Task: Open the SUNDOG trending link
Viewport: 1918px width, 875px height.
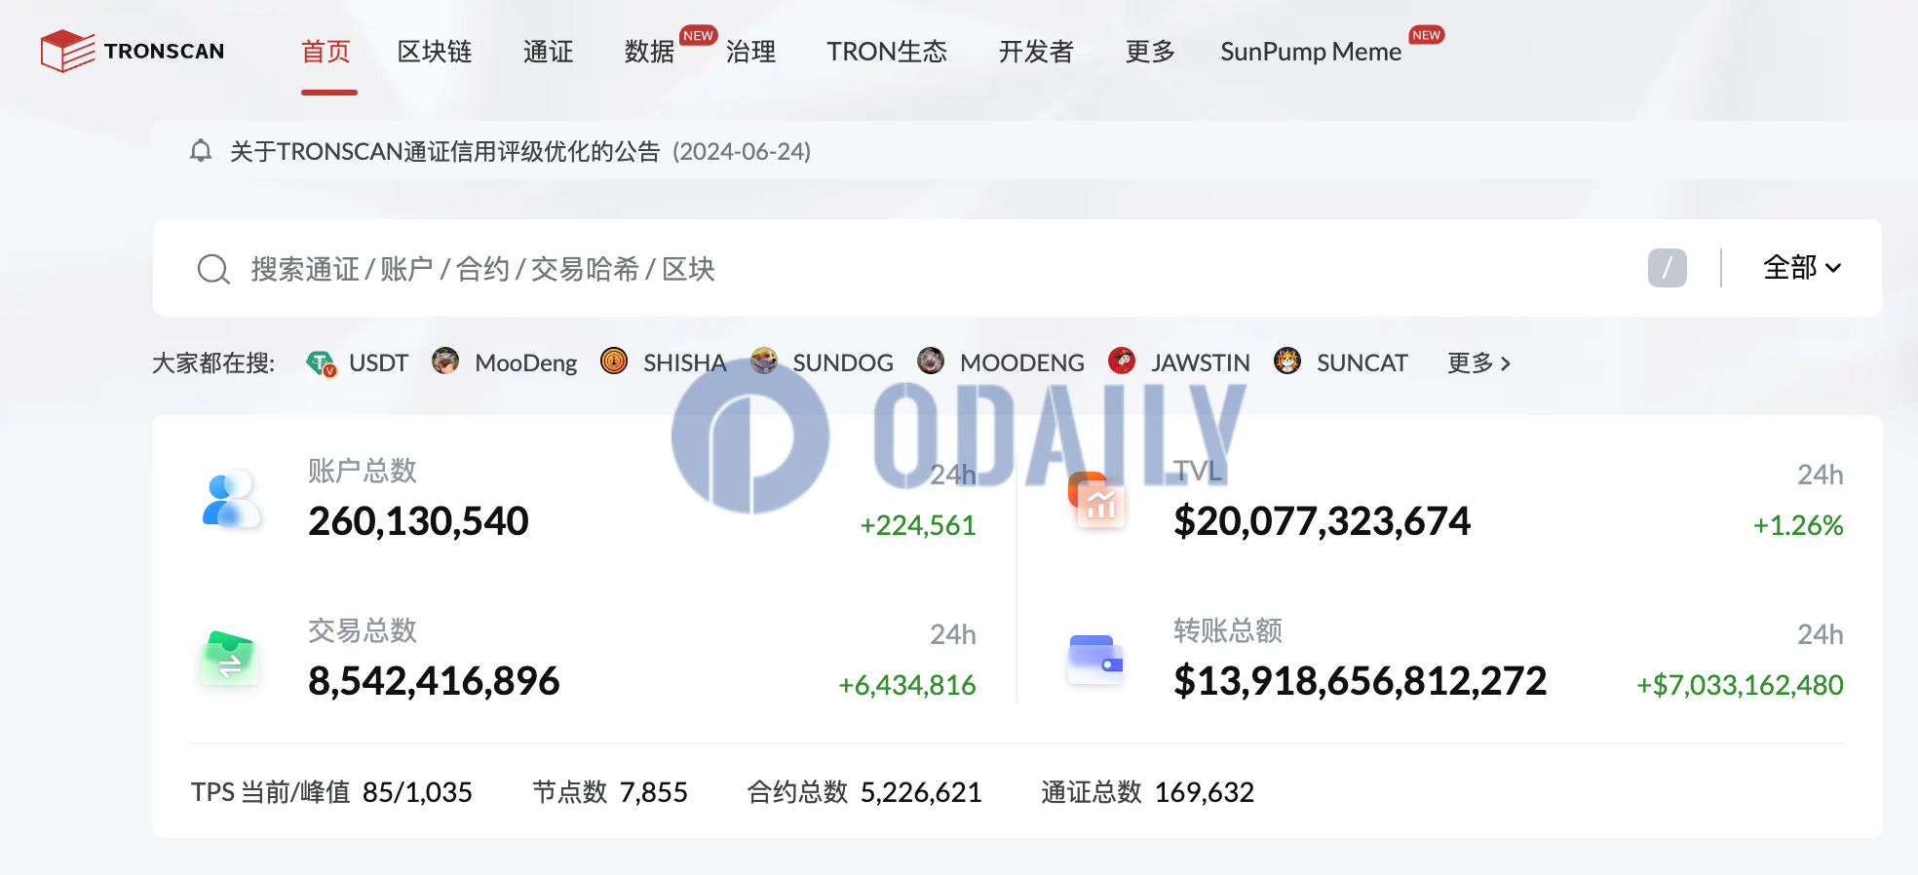Action: (843, 363)
